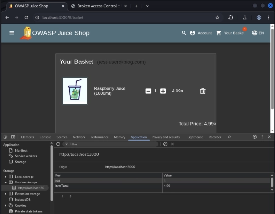The height and width of the screenshot is (214, 275).
Task: View site information icon in address bar
Action: pos(37,17)
